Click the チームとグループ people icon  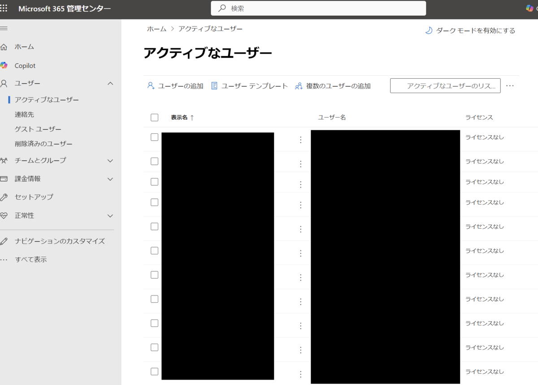[4, 160]
